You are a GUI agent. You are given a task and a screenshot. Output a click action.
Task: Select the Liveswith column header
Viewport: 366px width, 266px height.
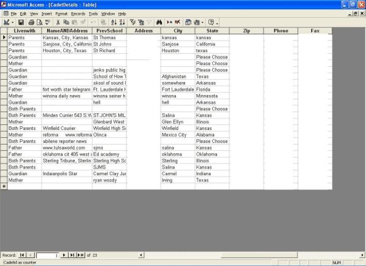pyautogui.click(x=25, y=31)
